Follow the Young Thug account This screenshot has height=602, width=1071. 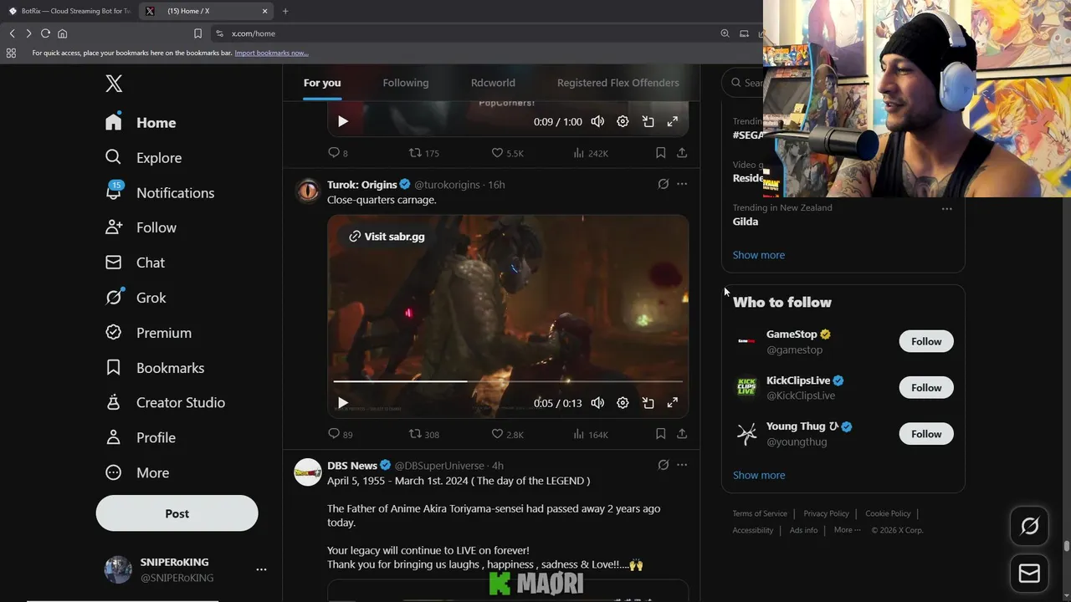926,434
